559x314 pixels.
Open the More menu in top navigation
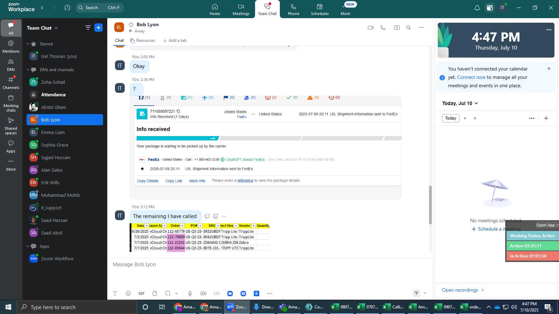345,9
